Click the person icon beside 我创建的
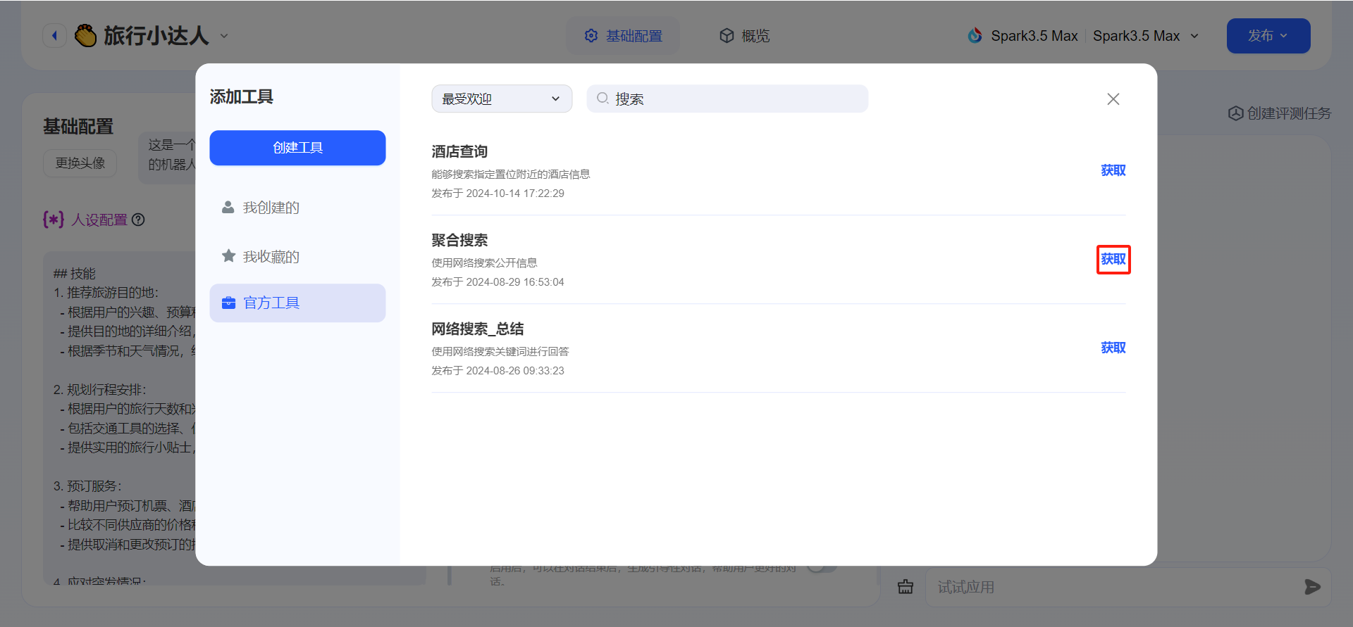The width and height of the screenshot is (1353, 627). 228,207
